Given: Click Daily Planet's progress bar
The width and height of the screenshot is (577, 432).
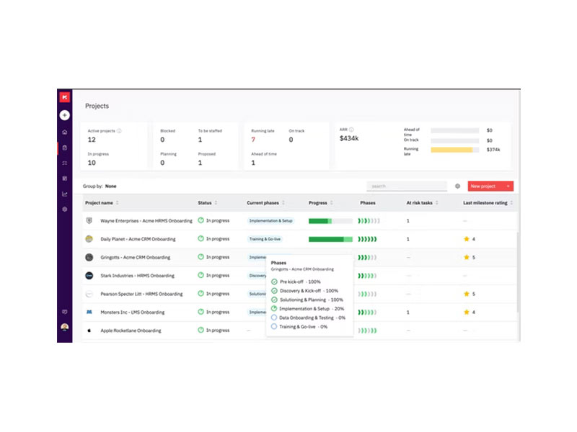Looking at the screenshot, I should tap(330, 239).
